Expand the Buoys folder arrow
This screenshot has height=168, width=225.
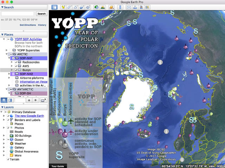pos(12,70)
